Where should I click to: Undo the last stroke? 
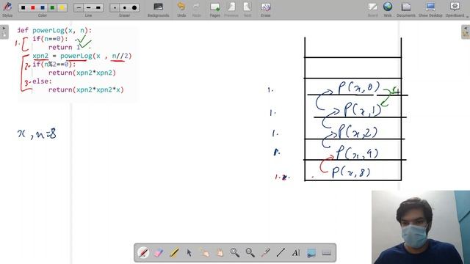[x=181, y=10]
